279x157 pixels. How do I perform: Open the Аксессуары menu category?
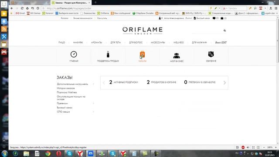[x=158, y=43]
